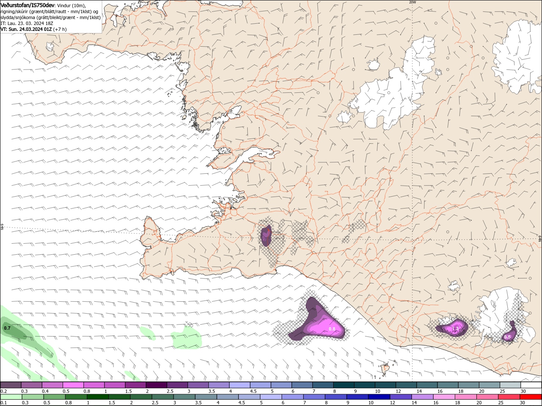The width and height of the screenshot is (542, 406).
Task: Select medium green 0.5 swatch in rain legend
Action: 54,397
